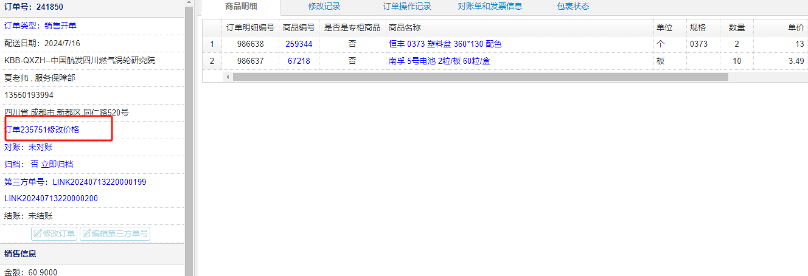Click the 未对账 status text
This screenshot has width=808, height=276.
click(x=40, y=147)
